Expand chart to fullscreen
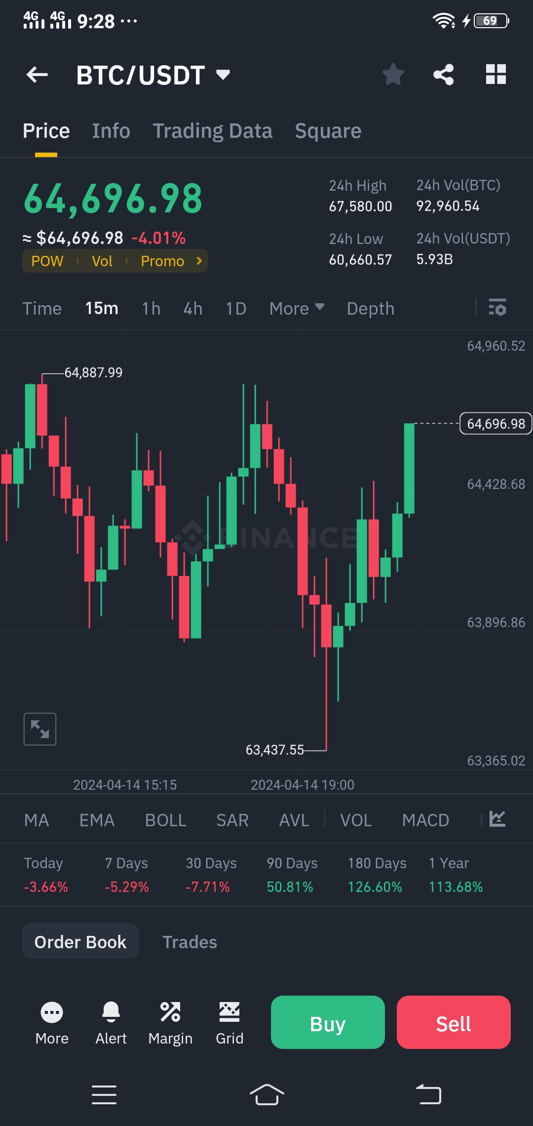 click(x=40, y=729)
